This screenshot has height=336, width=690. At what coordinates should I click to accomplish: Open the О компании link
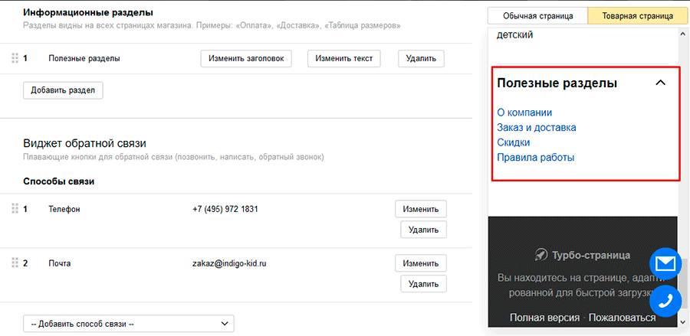(x=524, y=113)
